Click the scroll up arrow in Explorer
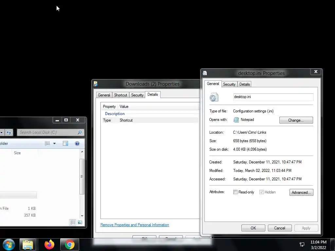The image size is (335, 251). click(x=82, y=152)
